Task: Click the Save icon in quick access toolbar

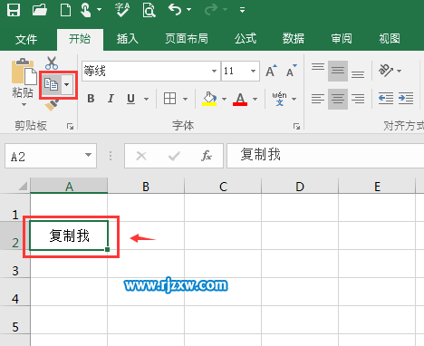Action: point(14,10)
